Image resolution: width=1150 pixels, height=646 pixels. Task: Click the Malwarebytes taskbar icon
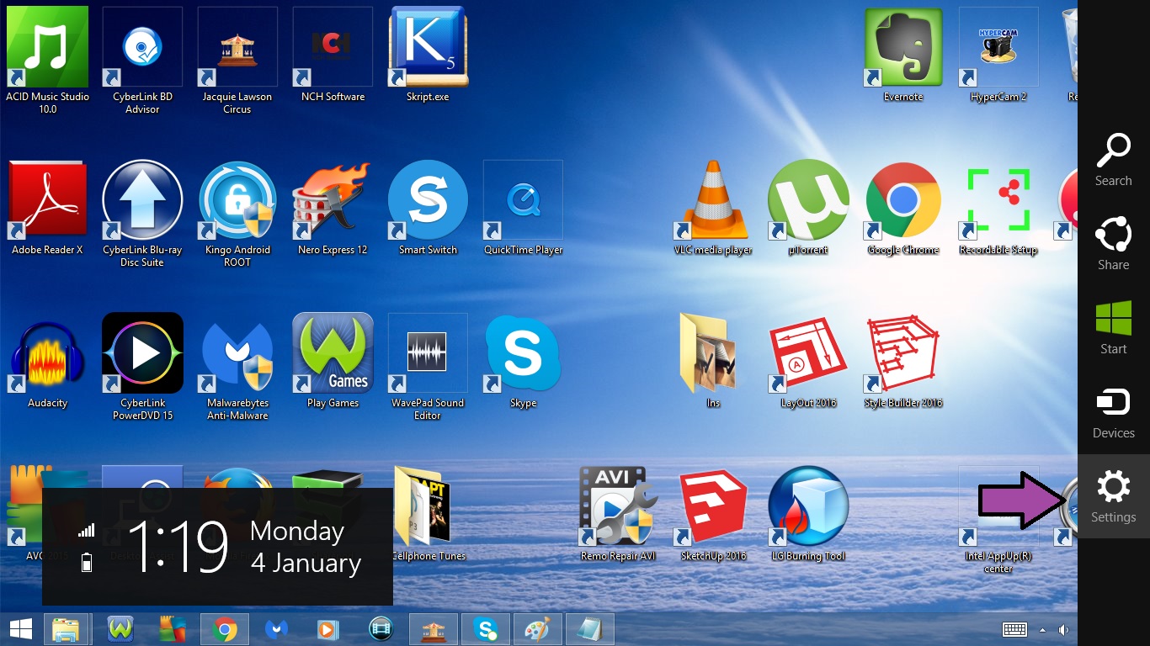point(277,629)
